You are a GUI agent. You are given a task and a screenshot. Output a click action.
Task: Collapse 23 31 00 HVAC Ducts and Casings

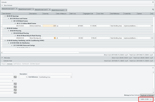coord(12,45)
